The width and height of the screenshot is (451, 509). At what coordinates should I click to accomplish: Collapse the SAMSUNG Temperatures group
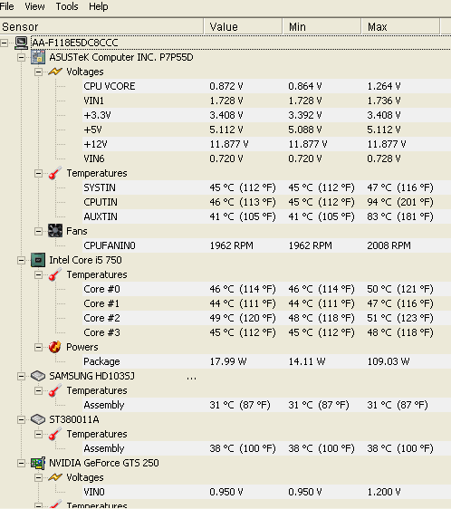[38, 391]
